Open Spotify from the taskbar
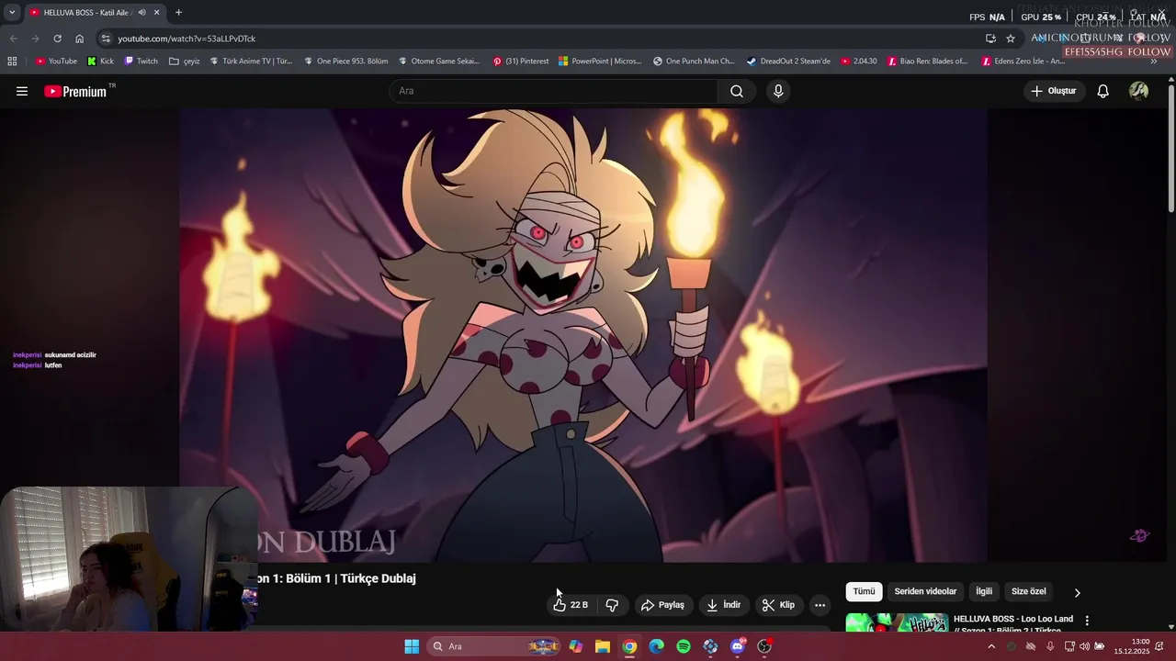This screenshot has height=661, width=1176. [x=684, y=646]
